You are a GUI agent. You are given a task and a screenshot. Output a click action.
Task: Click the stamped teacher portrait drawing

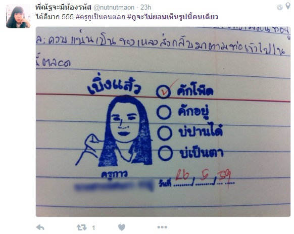point(114,130)
